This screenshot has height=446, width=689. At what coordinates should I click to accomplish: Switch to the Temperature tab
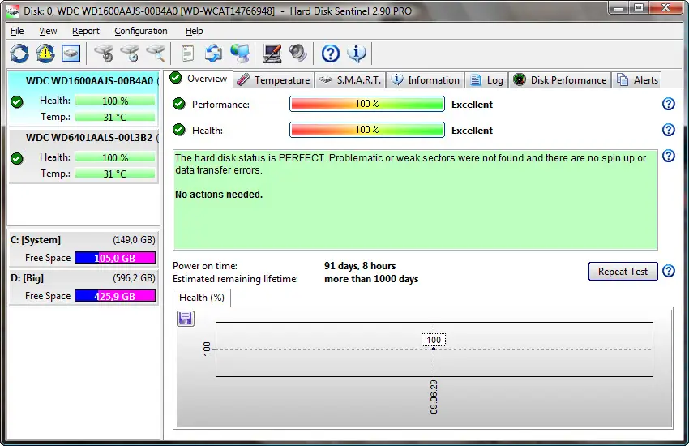pos(274,80)
